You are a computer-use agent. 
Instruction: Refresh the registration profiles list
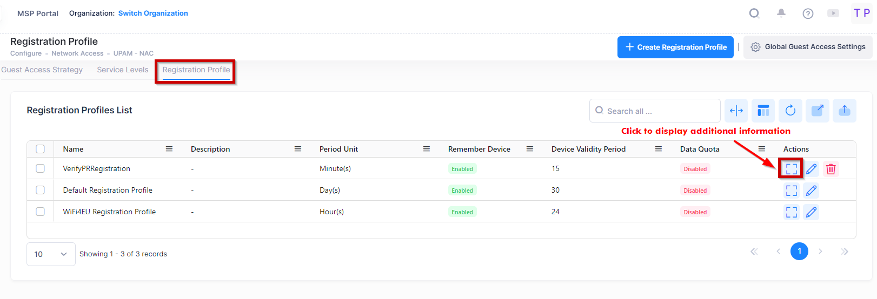790,111
